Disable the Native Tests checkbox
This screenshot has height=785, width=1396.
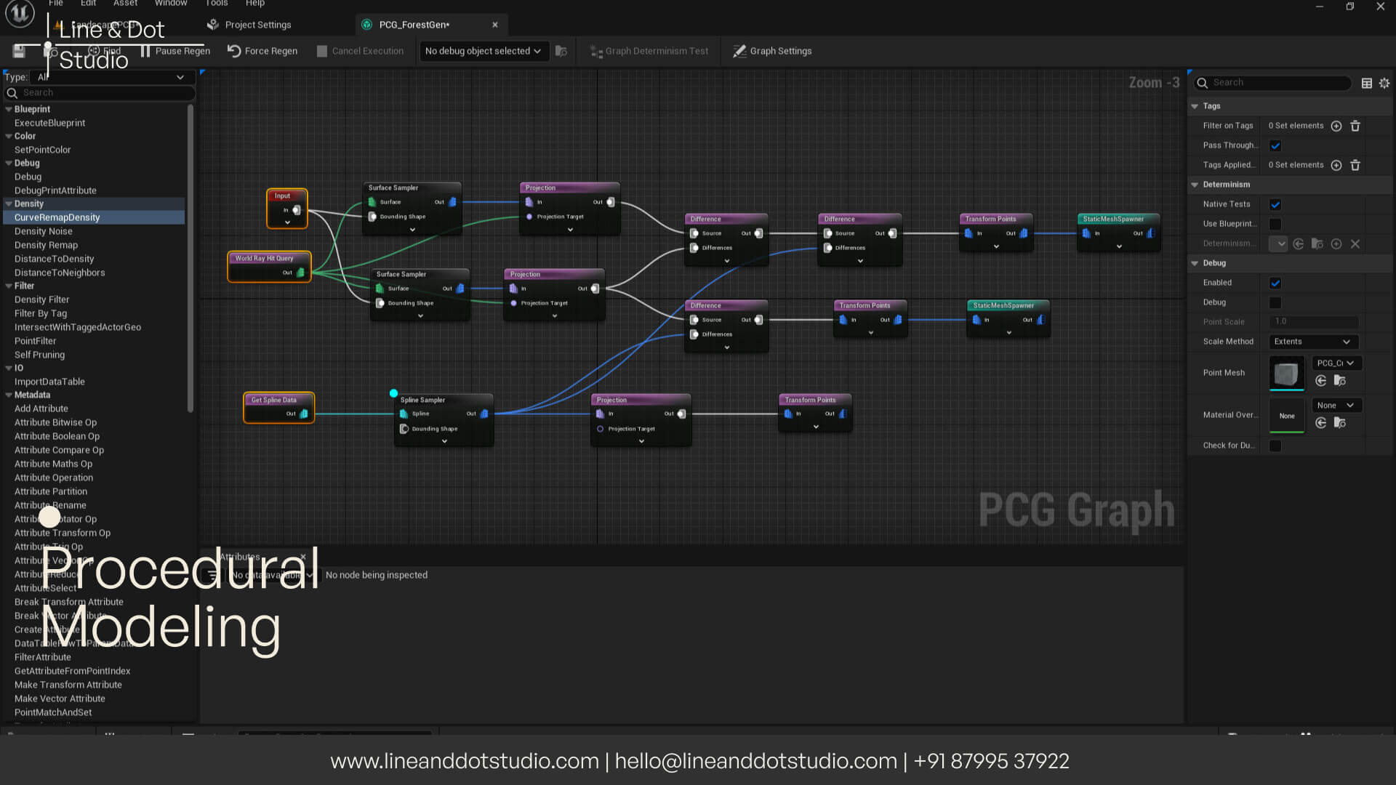click(x=1275, y=204)
